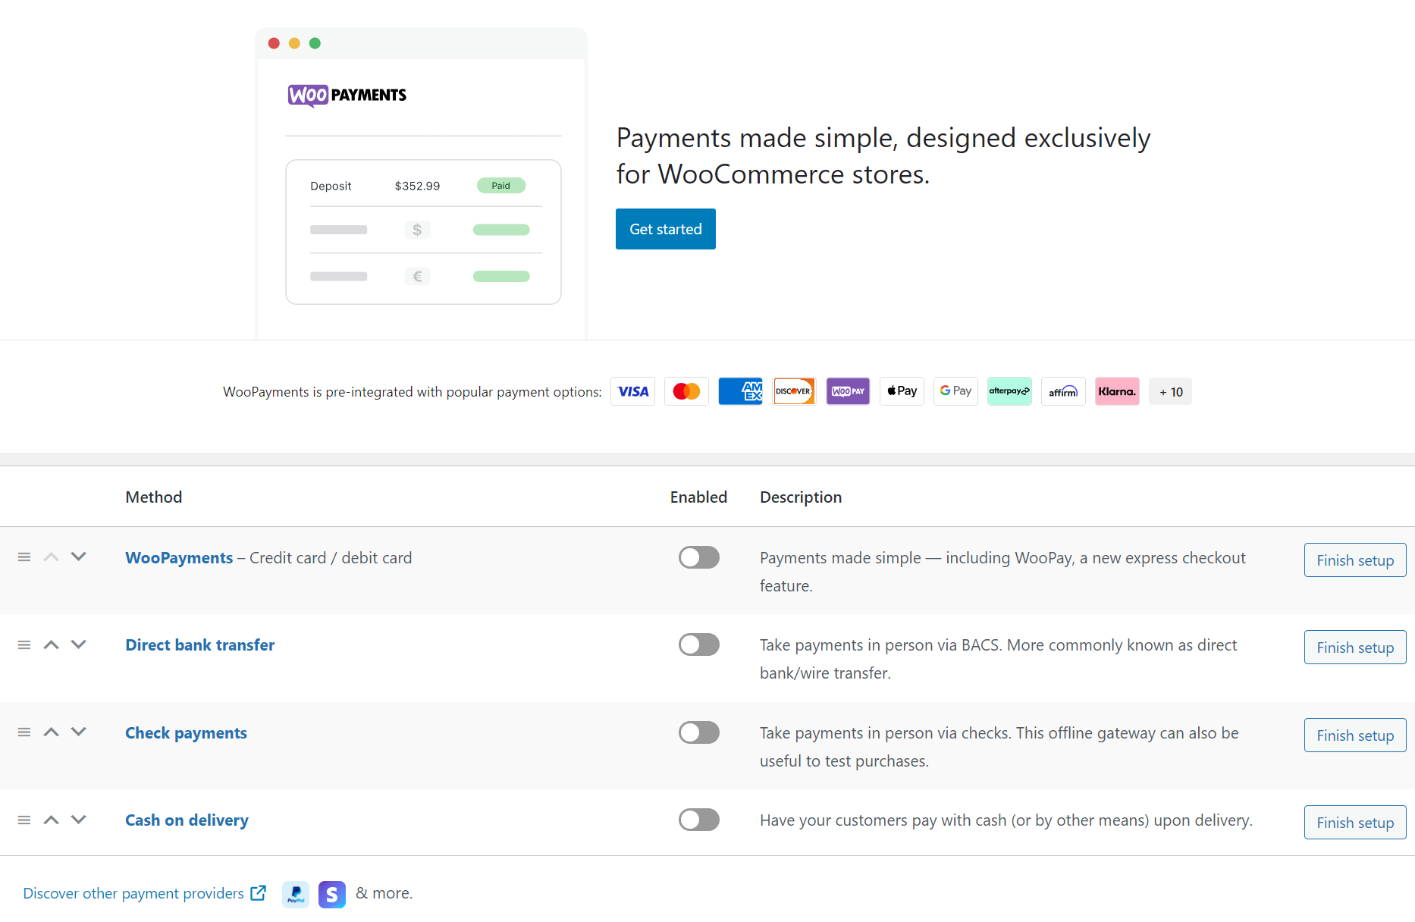
Task: Click the WooPayments logo
Action: [347, 96]
